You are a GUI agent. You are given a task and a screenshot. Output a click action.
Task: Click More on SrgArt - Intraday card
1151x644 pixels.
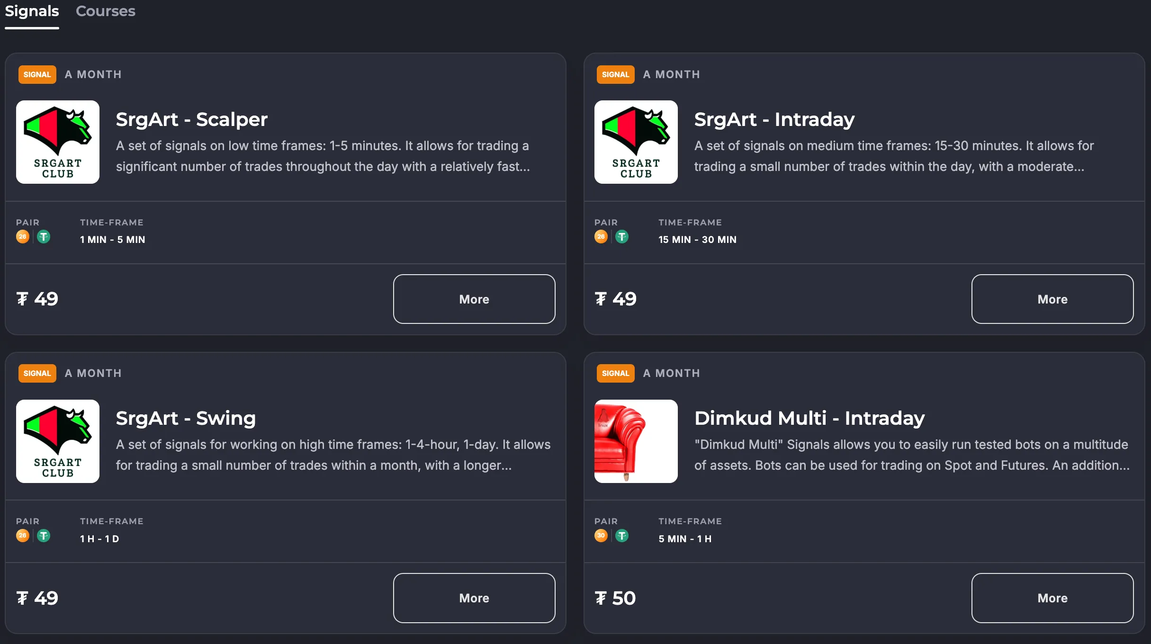tap(1052, 299)
